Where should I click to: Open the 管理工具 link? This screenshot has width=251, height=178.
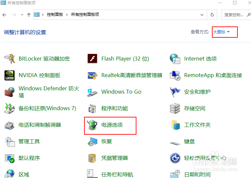(x=29, y=142)
